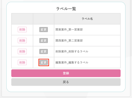Click 削除 for 編集案件_編集するラベル
Screen dimensions: 132x98
[22, 62]
